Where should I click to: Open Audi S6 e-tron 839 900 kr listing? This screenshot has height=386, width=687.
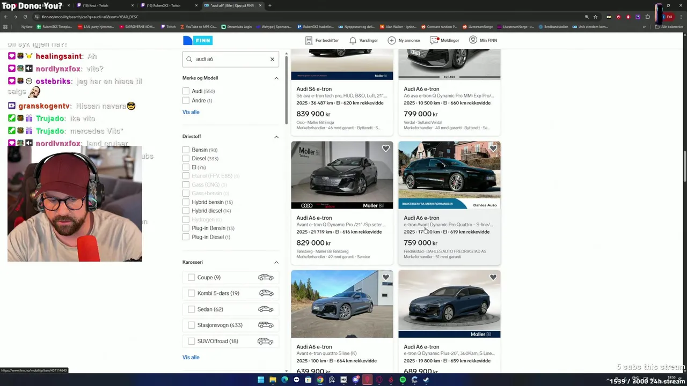click(342, 92)
